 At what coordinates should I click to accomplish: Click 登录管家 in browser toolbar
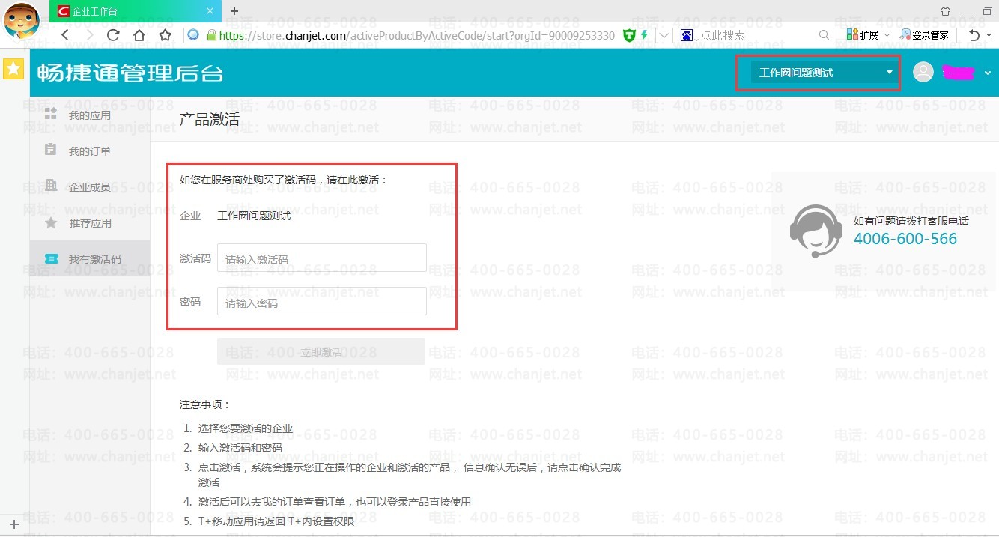click(x=924, y=35)
